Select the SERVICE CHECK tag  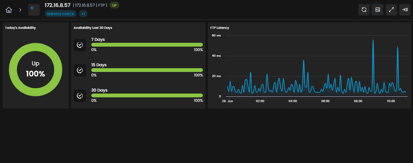[61, 14]
